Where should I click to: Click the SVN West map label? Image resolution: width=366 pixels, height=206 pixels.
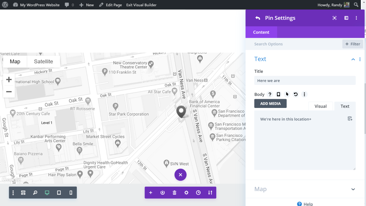(x=179, y=164)
